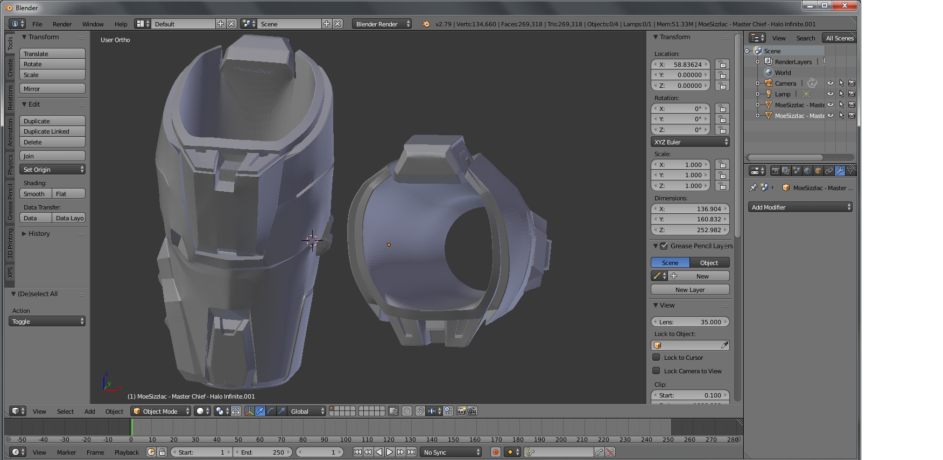Click the Duplicate Linked button

pyautogui.click(x=52, y=131)
